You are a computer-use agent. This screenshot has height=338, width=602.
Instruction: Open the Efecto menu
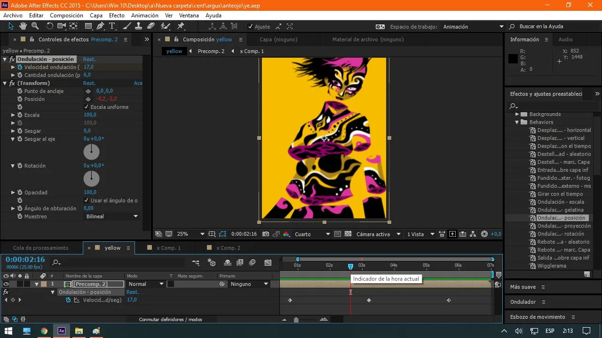[x=117, y=15]
